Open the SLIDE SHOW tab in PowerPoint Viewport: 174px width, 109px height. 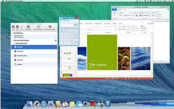tap(107, 23)
